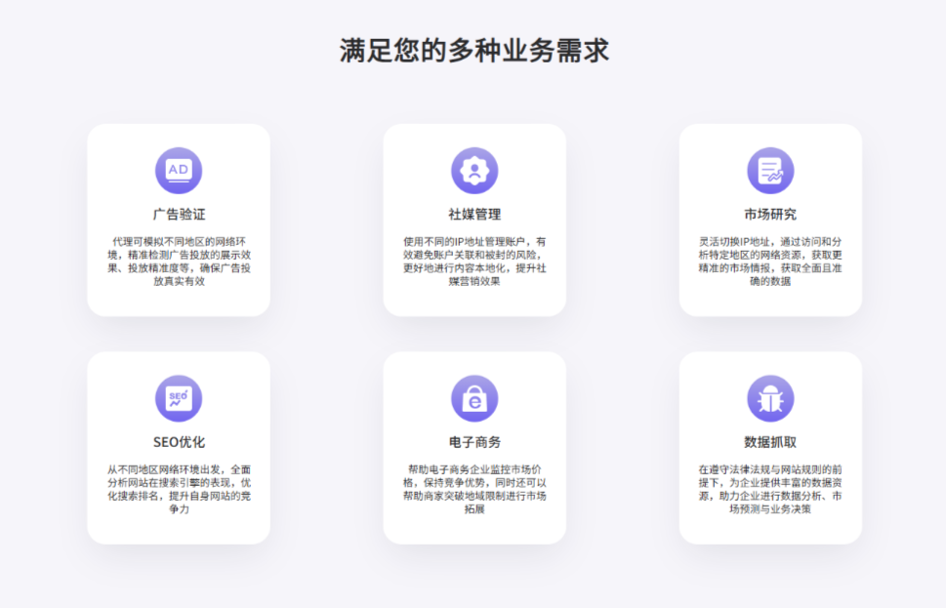Select the e-commerce shopping bag icon
Viewport: 946px width, 608px height.
coord(473,398)
